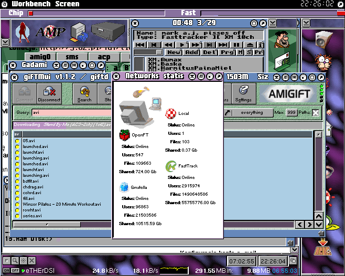This screenshot has width=345, height=276.
Task: Jump to previous track in module player
Action: tap(140, 45)
